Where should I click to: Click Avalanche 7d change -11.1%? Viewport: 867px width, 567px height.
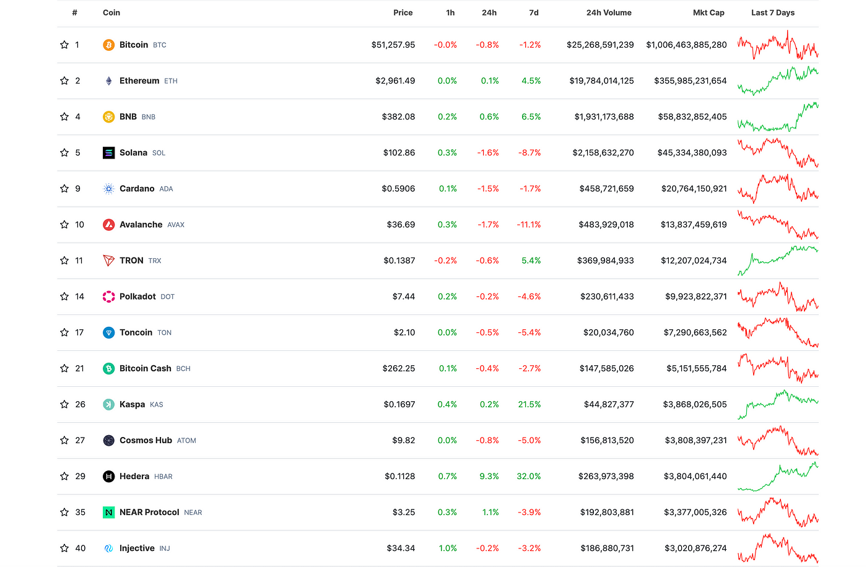(x=529, y=225)
